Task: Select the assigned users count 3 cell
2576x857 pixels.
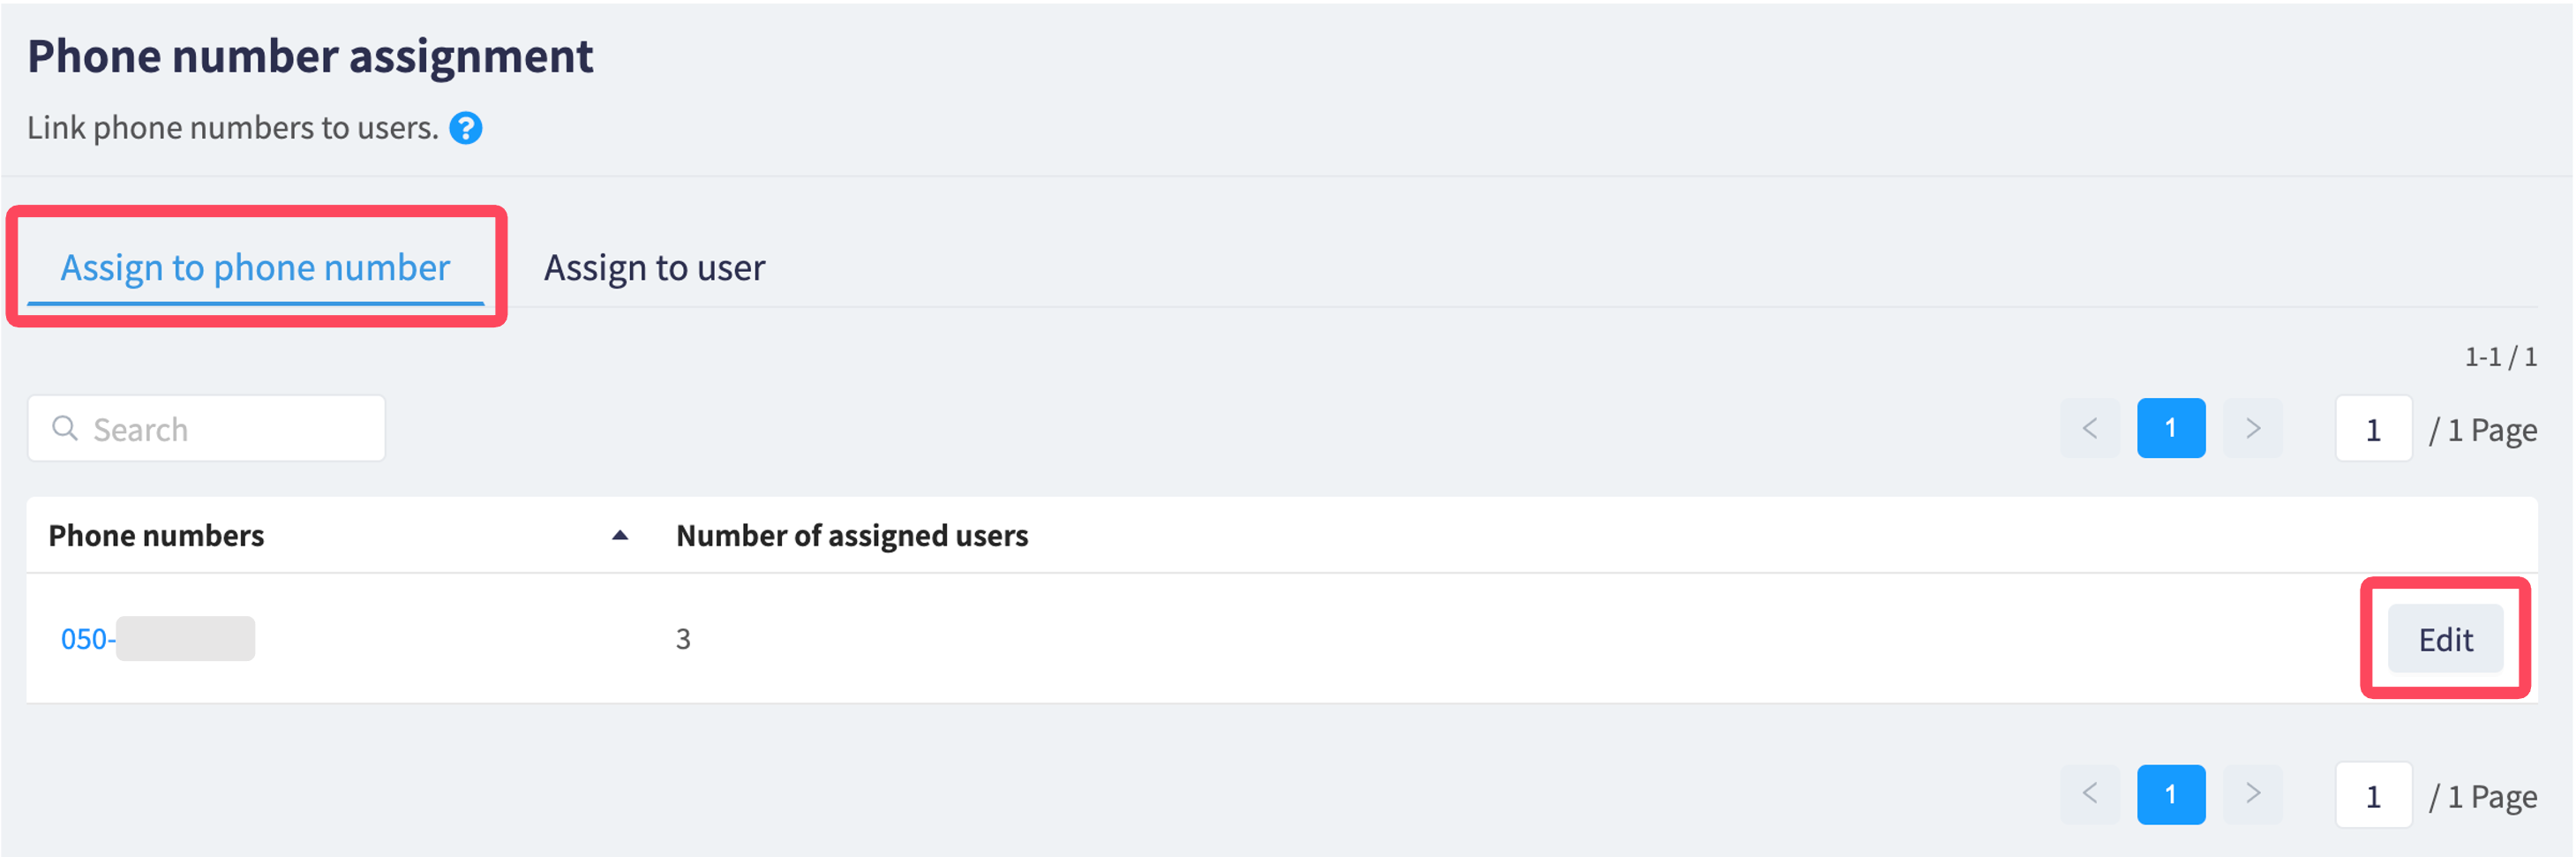Action: click(683, 639)
